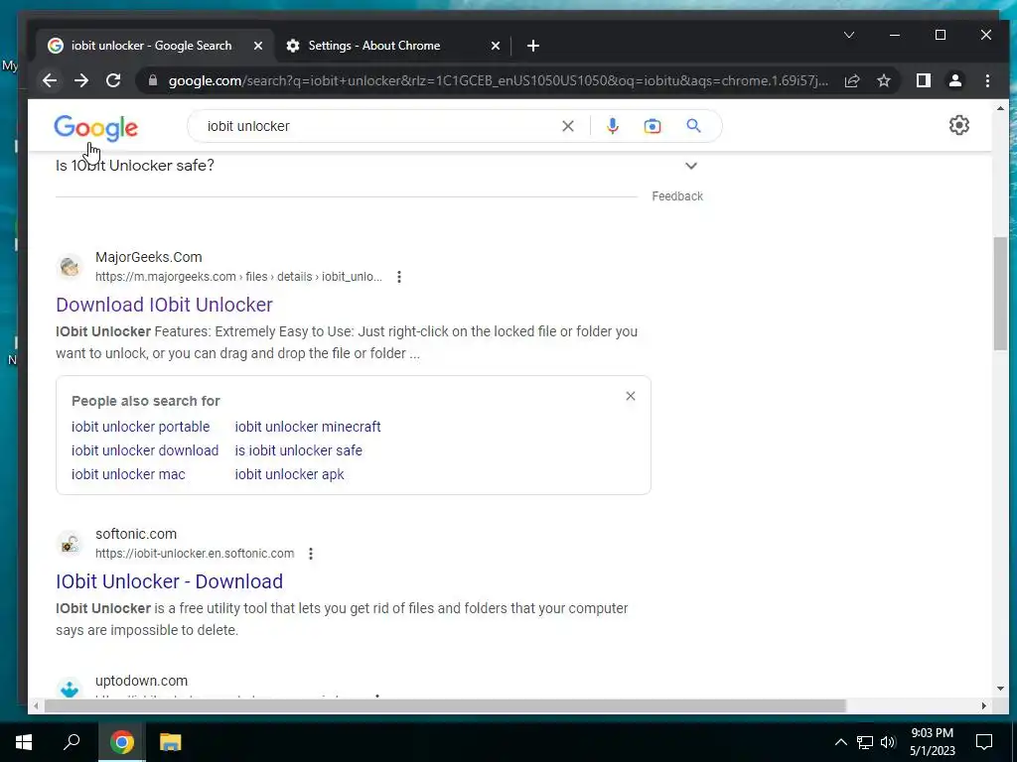Click the Feedback link
The width and height of the screenshot is (1017, 762).
677,196
